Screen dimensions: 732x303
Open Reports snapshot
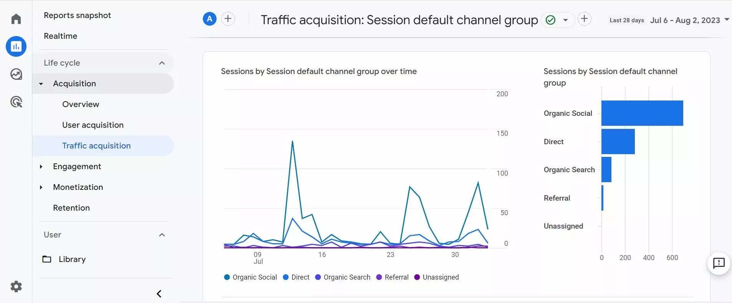point(77,15)
